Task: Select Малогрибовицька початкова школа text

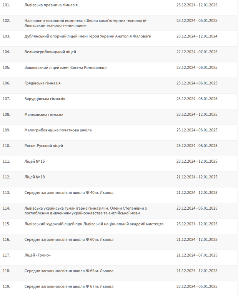Action: click(58, 130)
